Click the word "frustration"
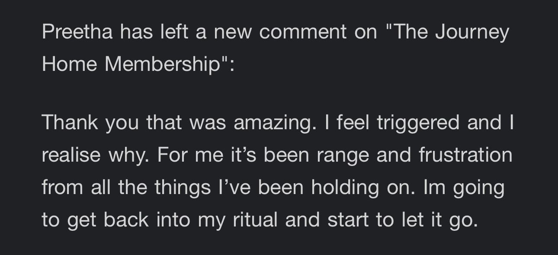The height and width of the screenshot is (255, 558). (x=465, y=155)
